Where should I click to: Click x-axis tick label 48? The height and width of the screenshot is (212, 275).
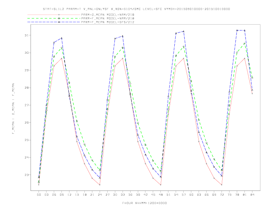coord(161,195)
